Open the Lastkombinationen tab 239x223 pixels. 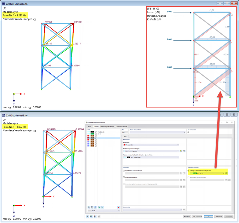[x=121, y=127]
